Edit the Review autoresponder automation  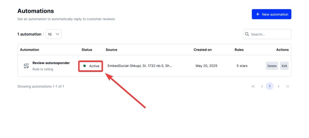(x=284, y=66)
